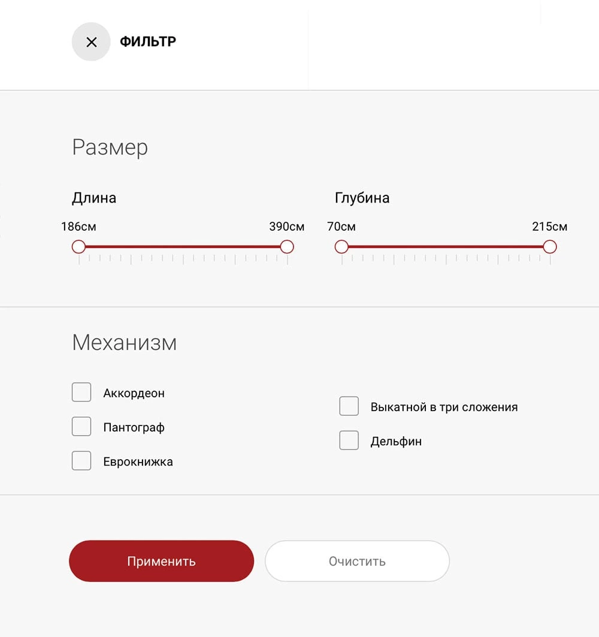Enable the Аккордеон mechanism checkbox

pyautogui.click(x=81, y=393)
